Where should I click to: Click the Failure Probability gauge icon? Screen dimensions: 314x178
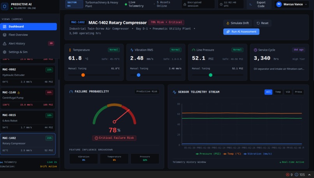point(71,92)
